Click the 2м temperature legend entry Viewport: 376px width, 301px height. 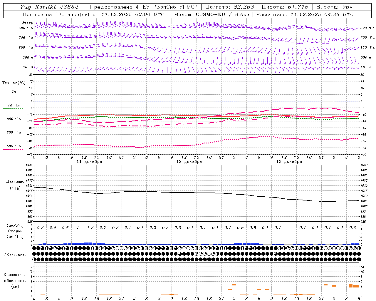coord(14,92)
